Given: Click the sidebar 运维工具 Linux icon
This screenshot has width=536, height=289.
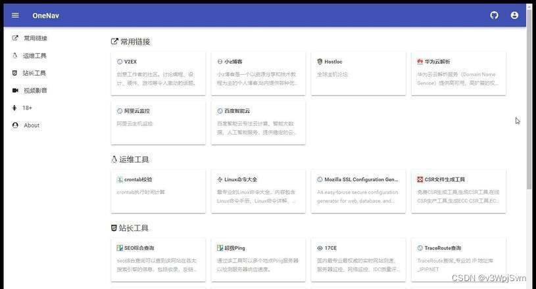Looking at the screenshot, I should (x=14, y=55).
